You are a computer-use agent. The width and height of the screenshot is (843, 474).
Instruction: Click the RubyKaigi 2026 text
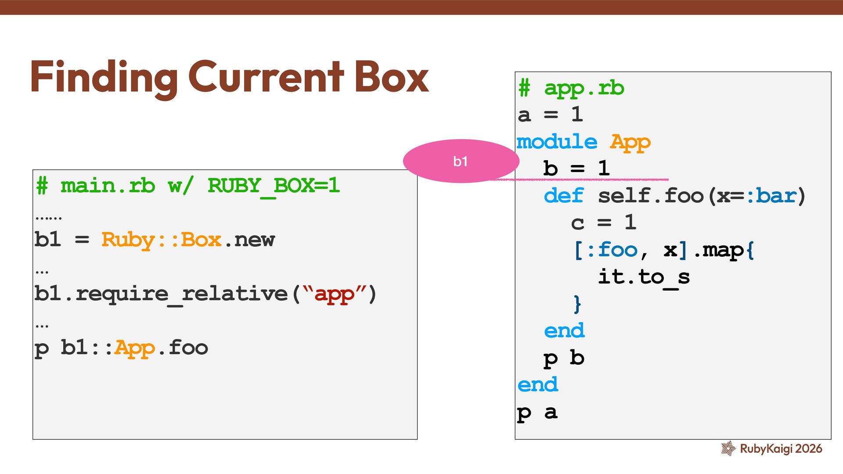pos(781,449)
